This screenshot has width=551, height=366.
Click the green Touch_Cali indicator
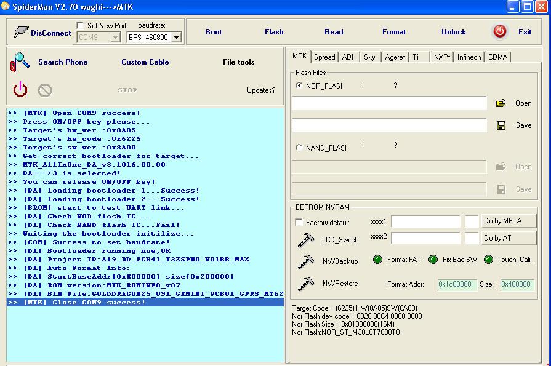pos(488,260)
